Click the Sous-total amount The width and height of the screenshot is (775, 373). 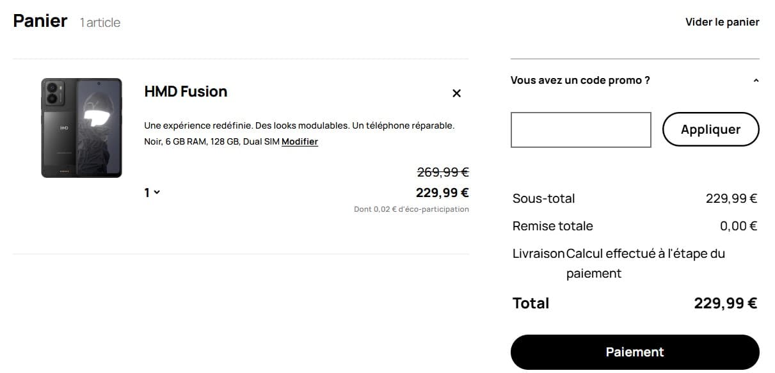coord(731,198)
